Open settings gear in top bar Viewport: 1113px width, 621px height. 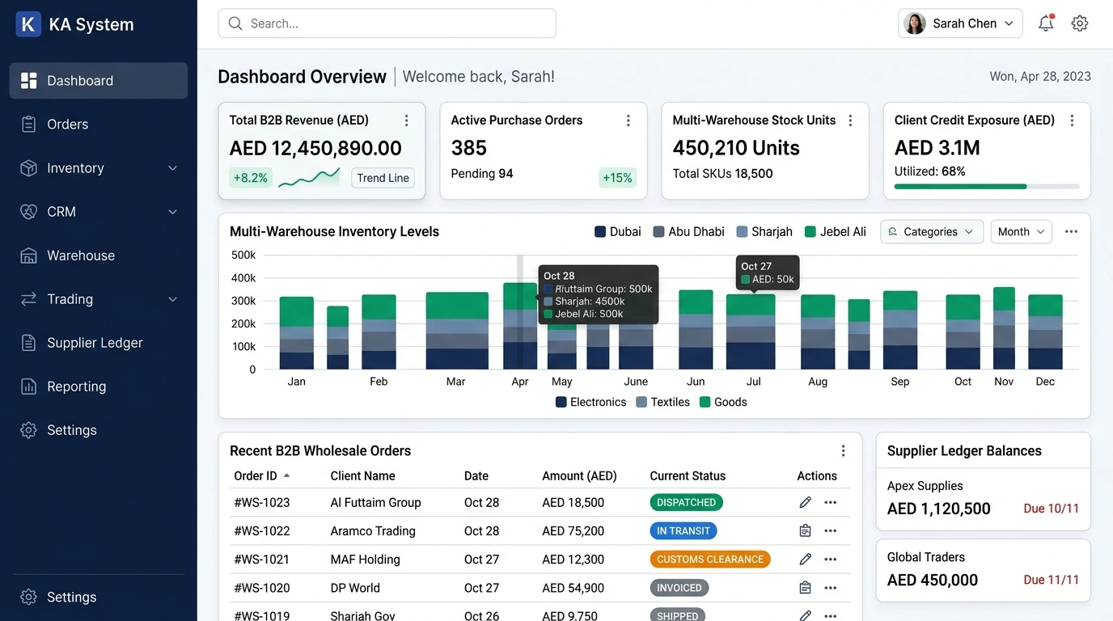tap(1080, 23)
